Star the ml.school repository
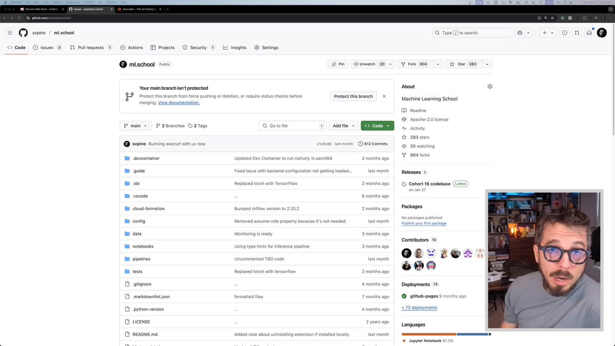The height and width of the screenshot is (346, 615). [x=463, y=64]
